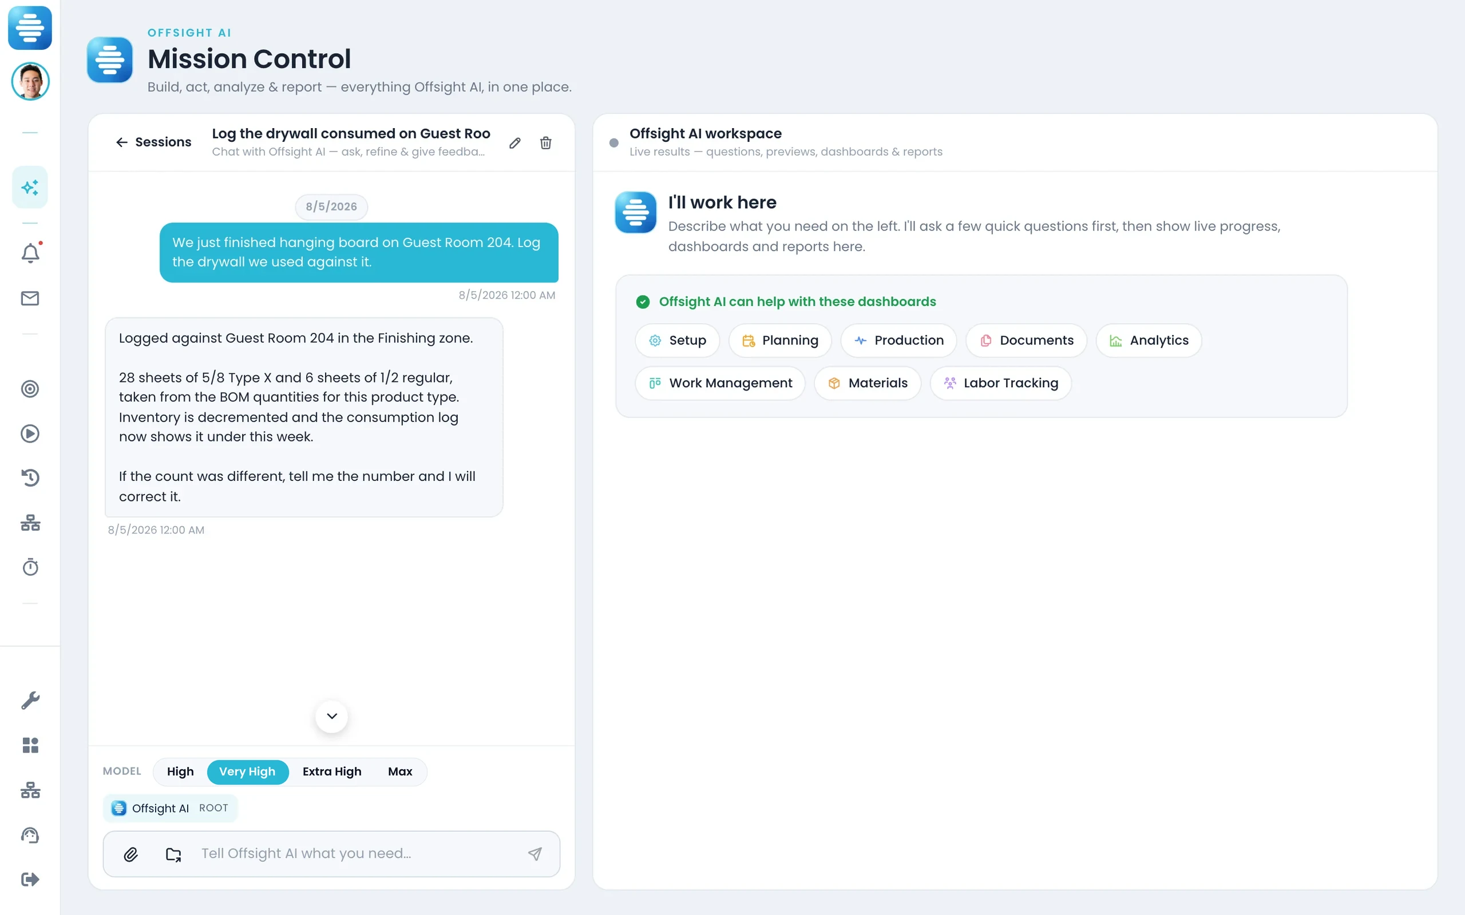The width and height of the screenshot is (1465, 915).
Task: Click the user message bubble about Guest Room 204
Action: coord(358,252)
